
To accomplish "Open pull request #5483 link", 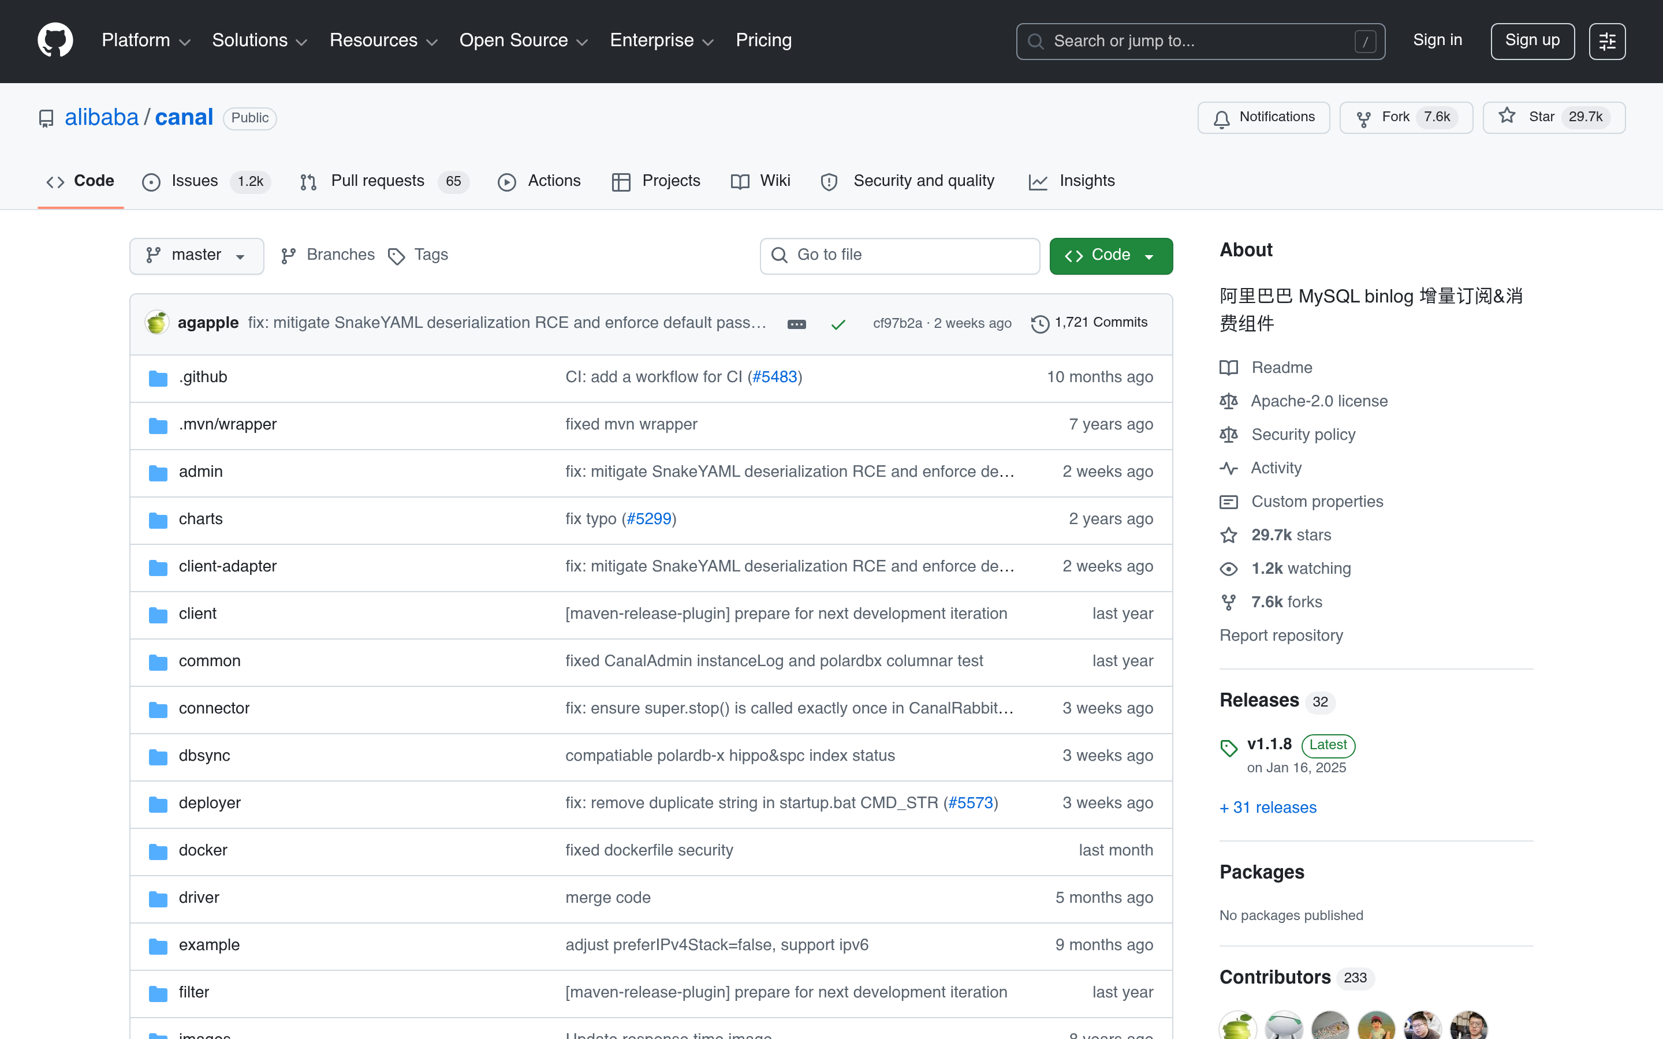I will pos(774,378).
